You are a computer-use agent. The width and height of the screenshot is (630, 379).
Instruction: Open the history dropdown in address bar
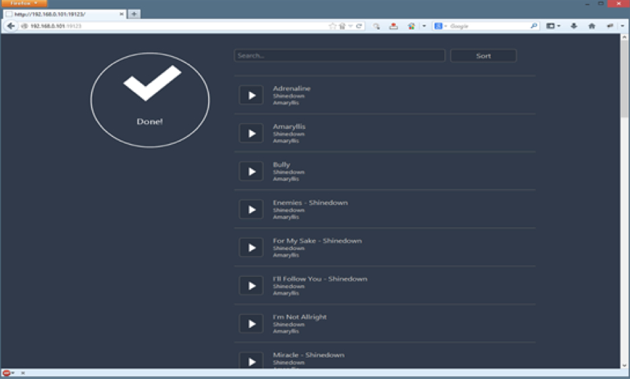[351, 26]
